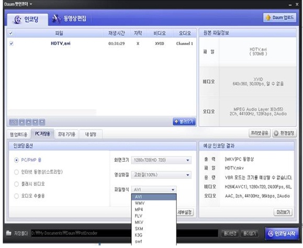Click the XVID codec cell
This screenshot has height=248, width=303.
pyautogui.click(x=160, y=43)
